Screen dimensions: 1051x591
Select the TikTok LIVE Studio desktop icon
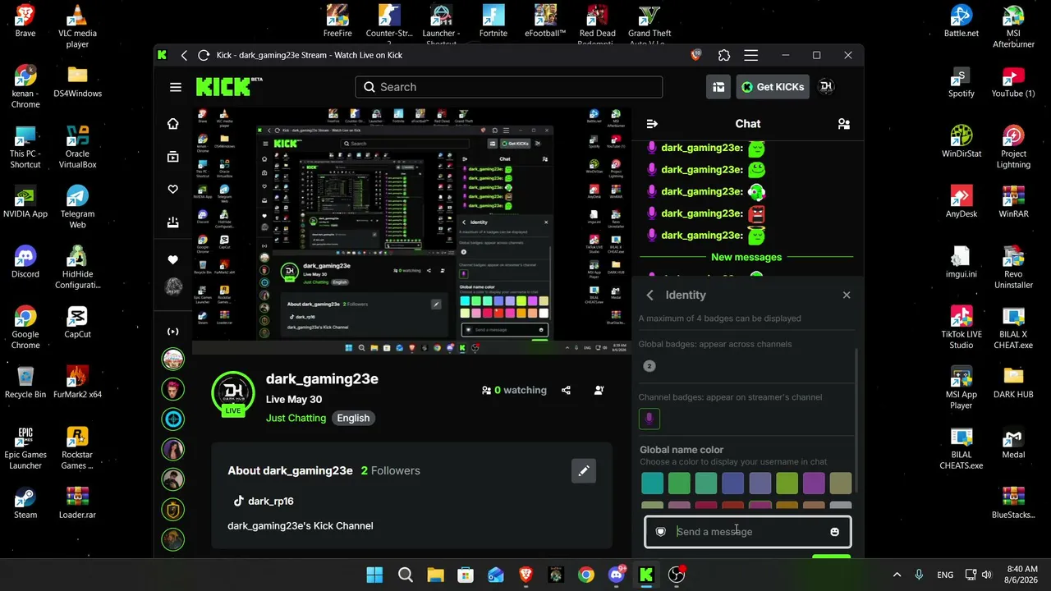click(x=962, y=328)
